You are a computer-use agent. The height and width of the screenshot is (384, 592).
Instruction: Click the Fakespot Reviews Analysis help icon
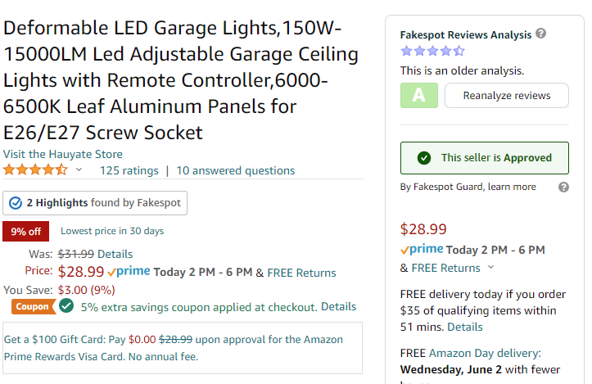coord(541,34)
